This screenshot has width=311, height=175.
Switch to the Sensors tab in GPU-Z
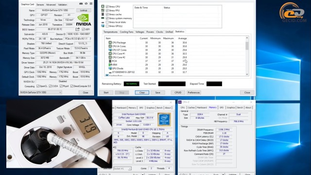pyautogui.click(x=40, y=4)
